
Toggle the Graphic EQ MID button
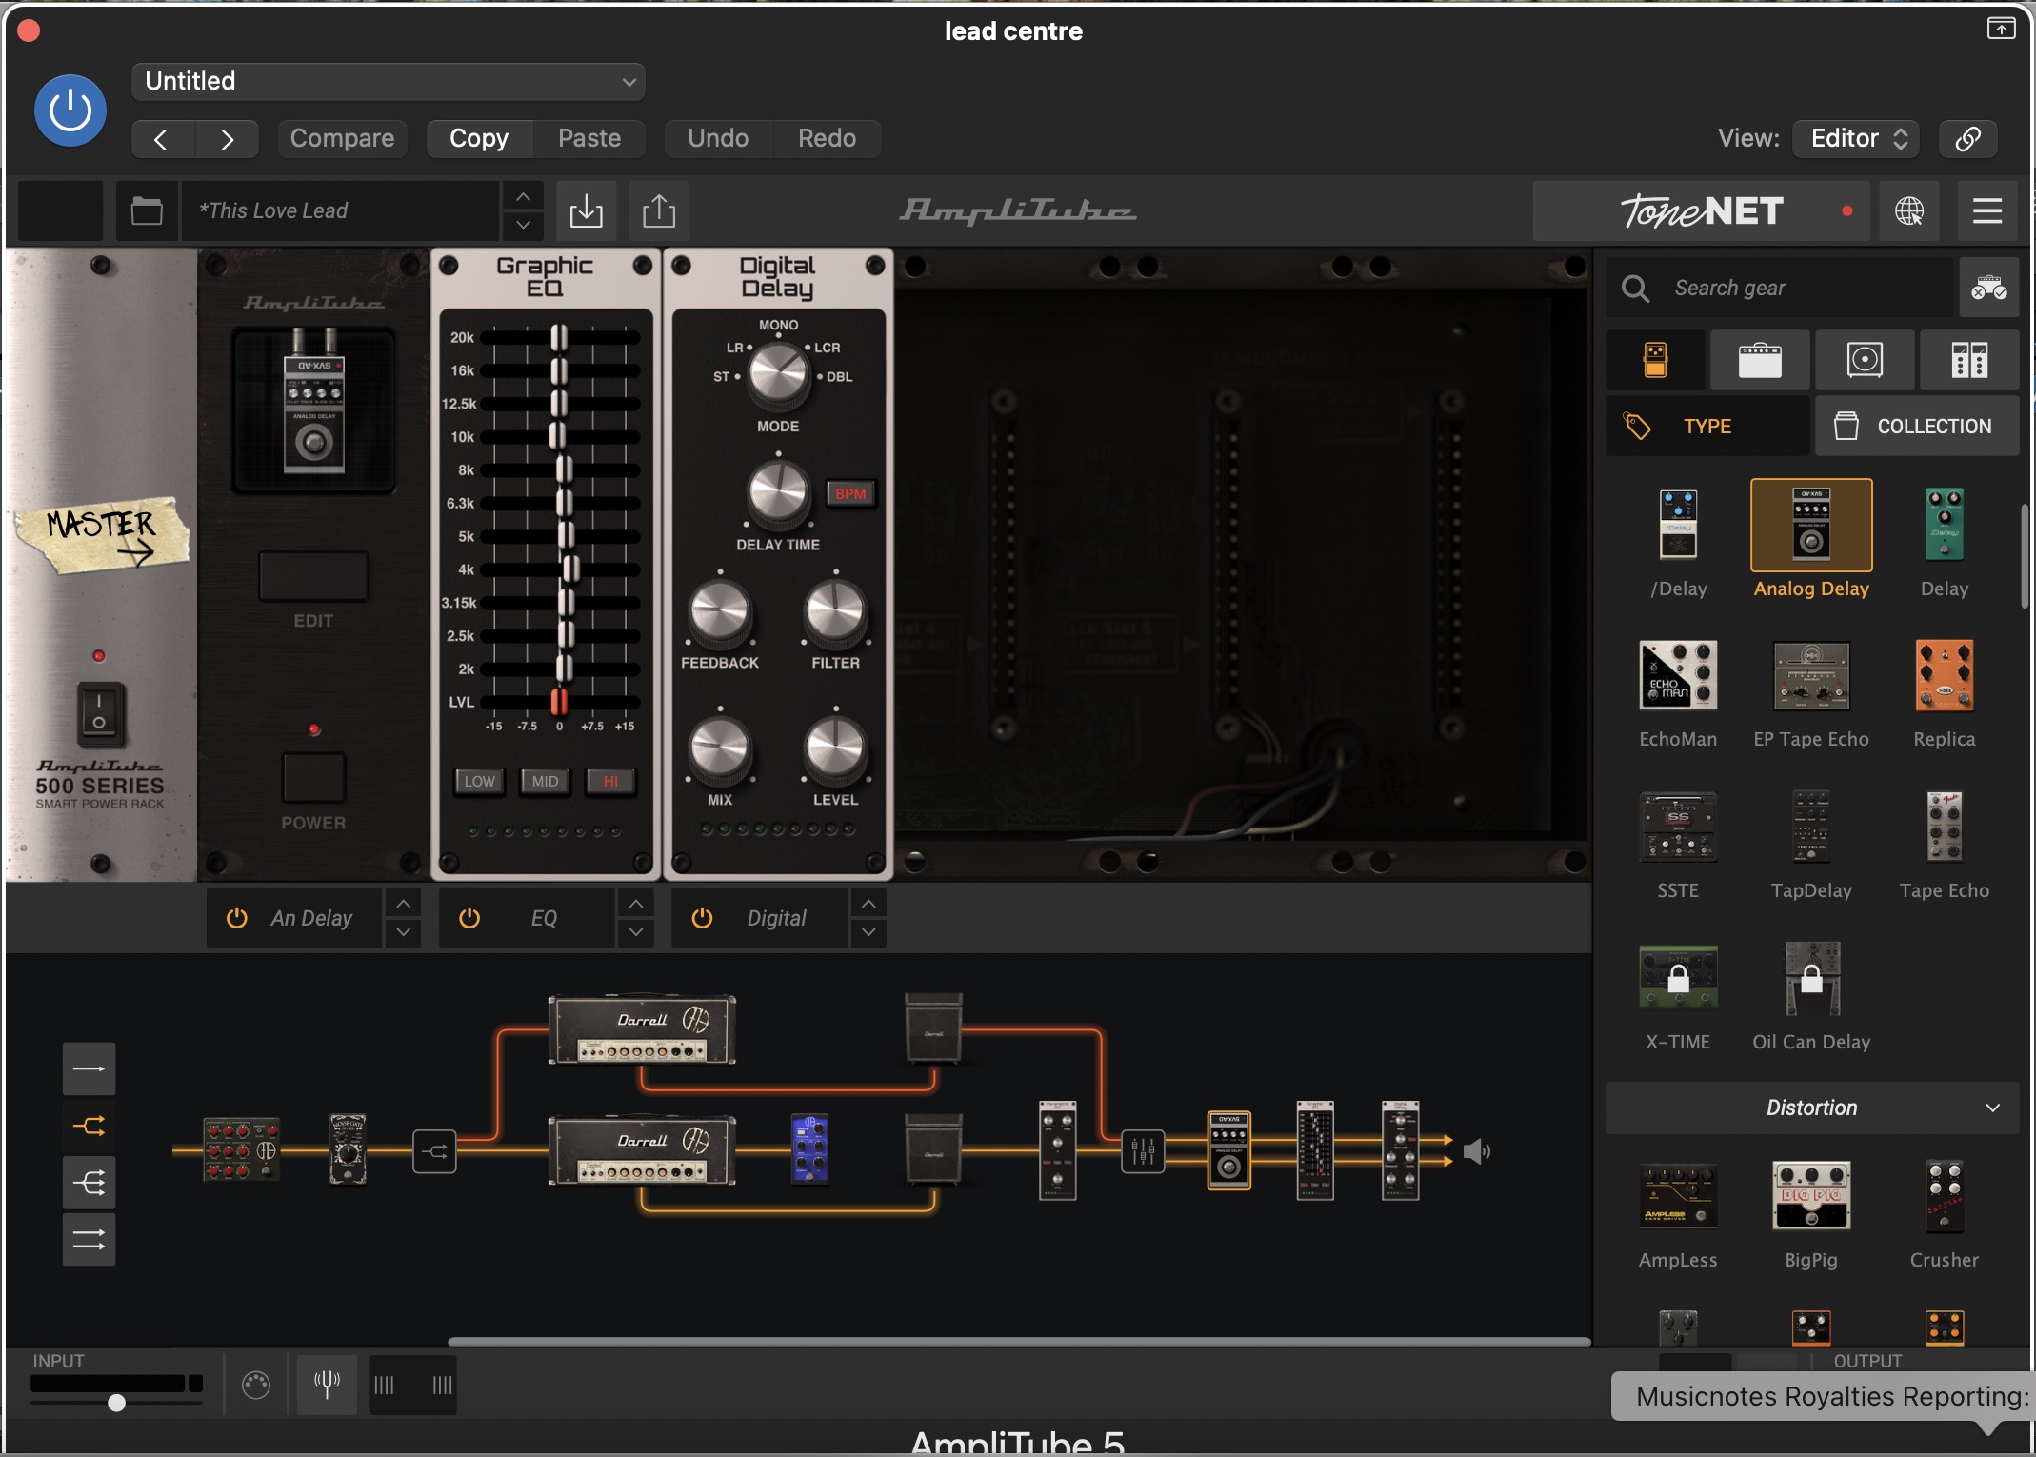coord(545,781)
